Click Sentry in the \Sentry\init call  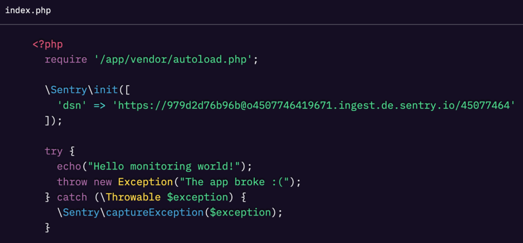tap(68, 90)
